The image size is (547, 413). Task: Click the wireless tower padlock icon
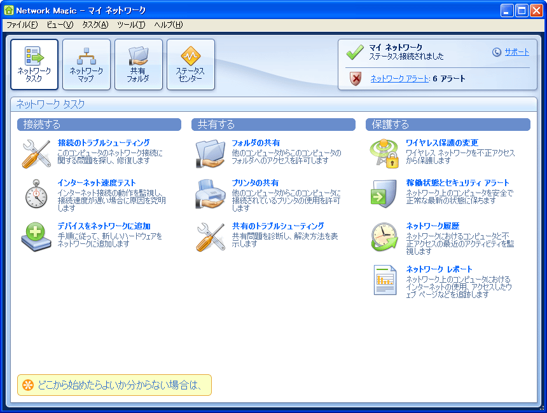384,154
